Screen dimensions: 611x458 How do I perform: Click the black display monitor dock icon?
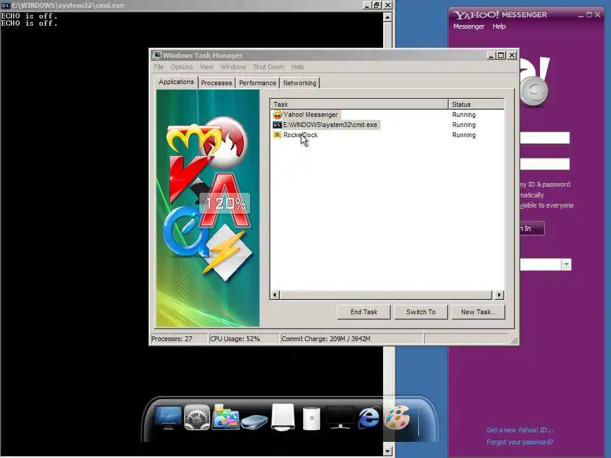click(340, 417)
